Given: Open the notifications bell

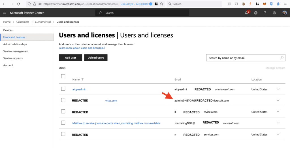Looking at the screenshot, I should pyautogui.click(x=247, y=13).
